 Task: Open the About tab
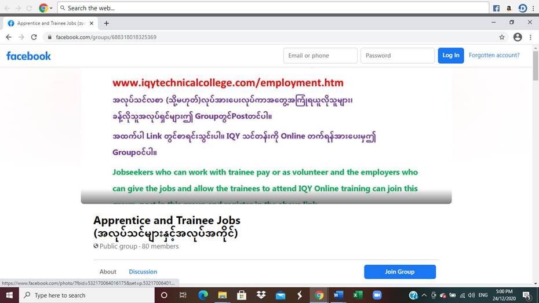pos(108,272)
